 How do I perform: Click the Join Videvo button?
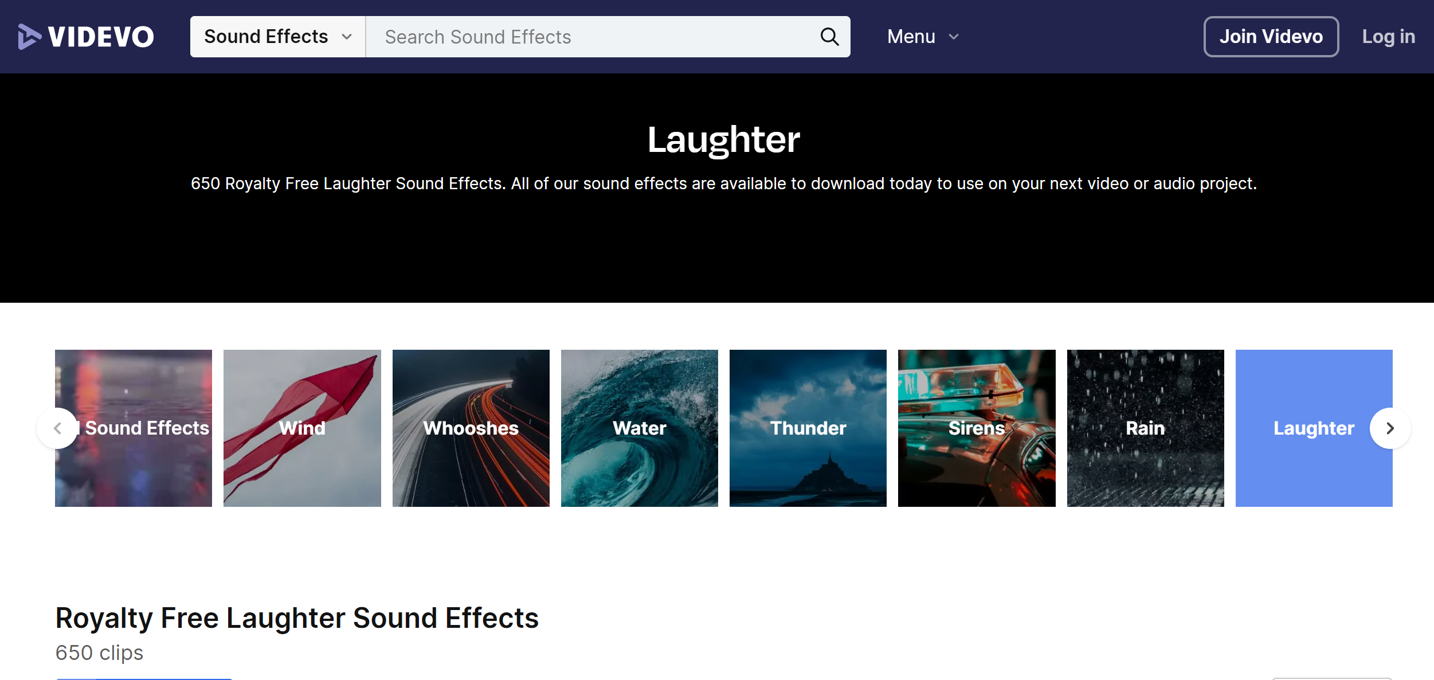point(1271,37)
